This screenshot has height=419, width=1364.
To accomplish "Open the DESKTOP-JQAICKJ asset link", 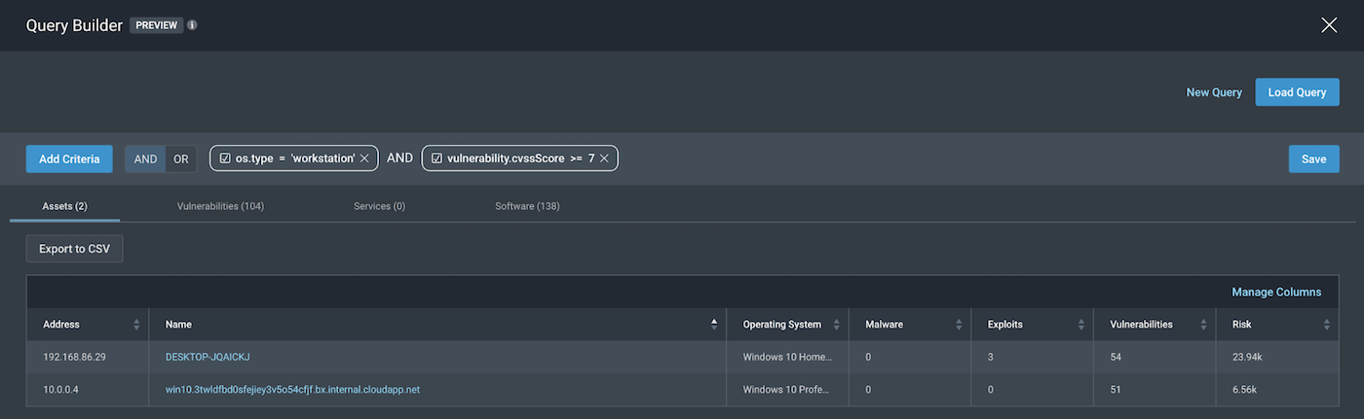I will (x=208, y=357).
